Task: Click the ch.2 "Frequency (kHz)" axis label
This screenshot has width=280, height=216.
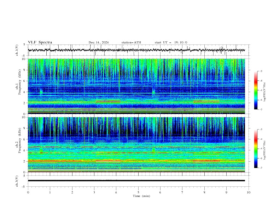Action: (x=20, y=140)
